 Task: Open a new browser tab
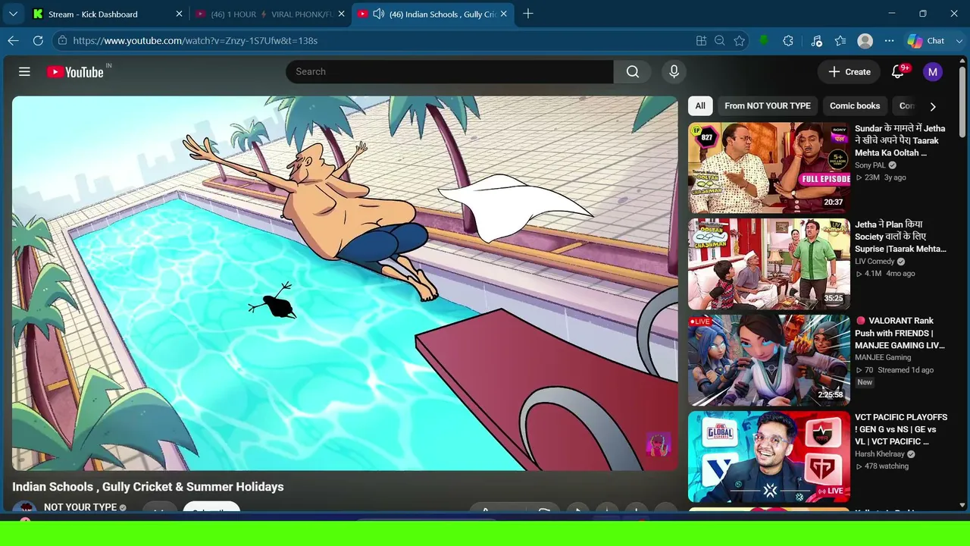tap(528, 14)
